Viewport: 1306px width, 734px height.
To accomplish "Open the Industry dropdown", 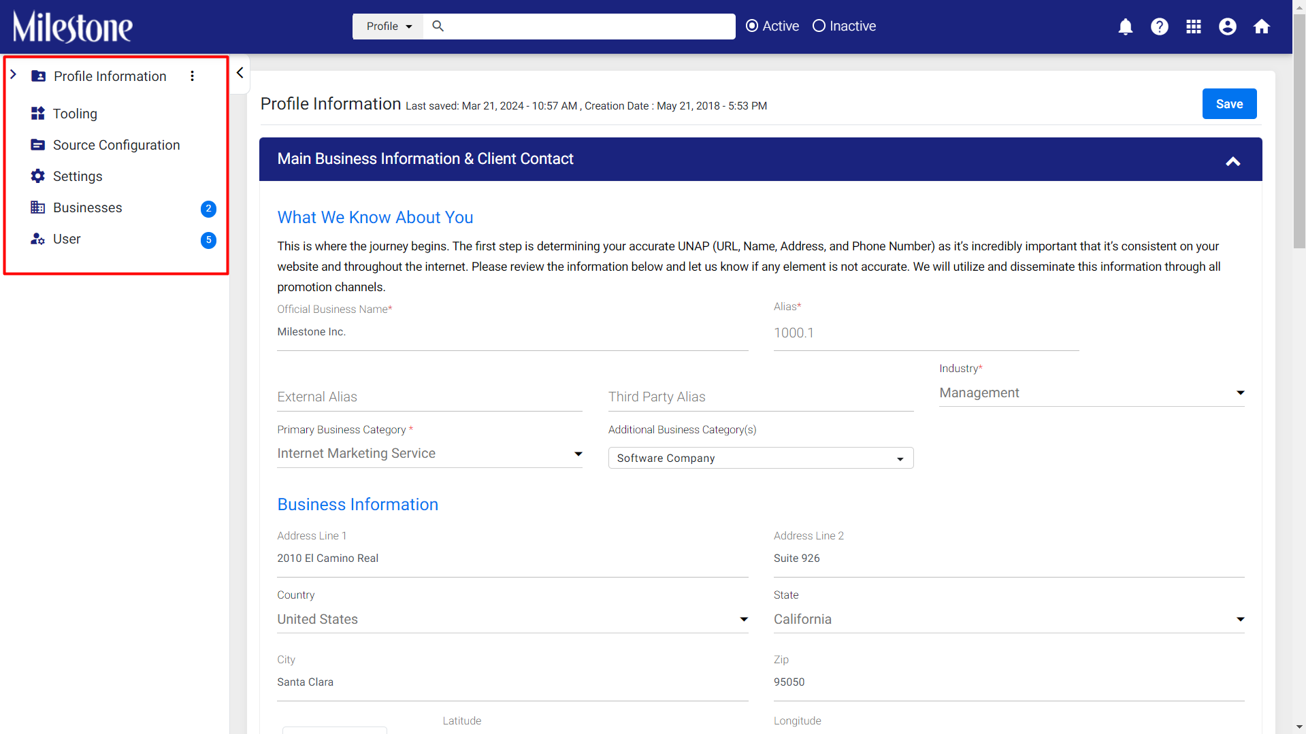I will [1092, 393].
